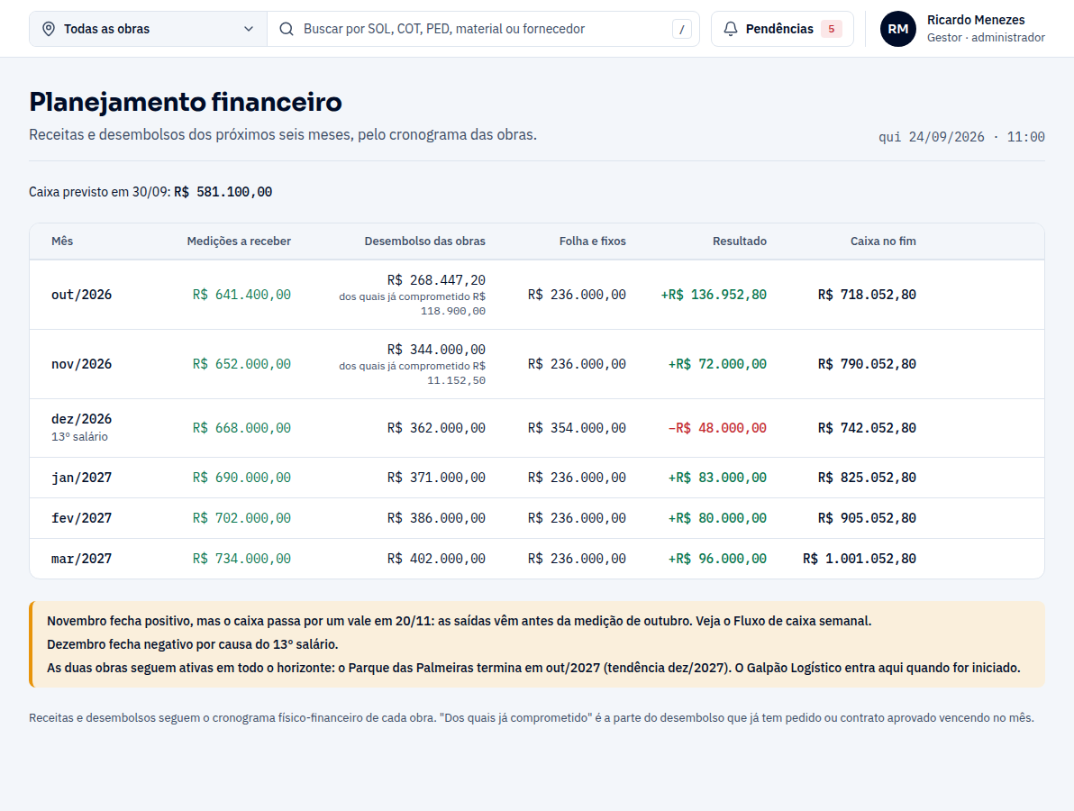Click the R$ 386.000,00 desembolso value

coord(436,518)
